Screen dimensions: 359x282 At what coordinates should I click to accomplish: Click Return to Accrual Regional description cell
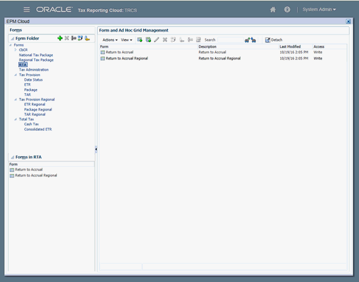click(220, 58)
